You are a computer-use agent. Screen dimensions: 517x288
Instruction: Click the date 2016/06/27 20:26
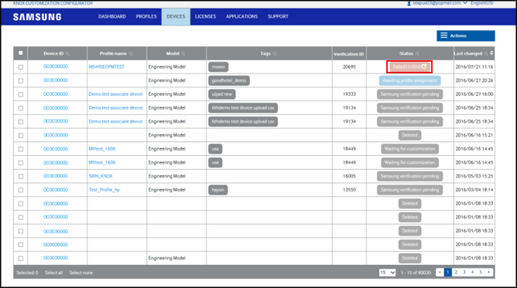[474, 80]
